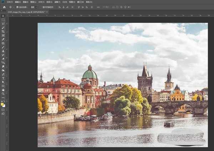Toggle the 显示变换控件 checkbox
Image resolution: width=214 pixels, height=151 pixels.
tap(41, 7)
